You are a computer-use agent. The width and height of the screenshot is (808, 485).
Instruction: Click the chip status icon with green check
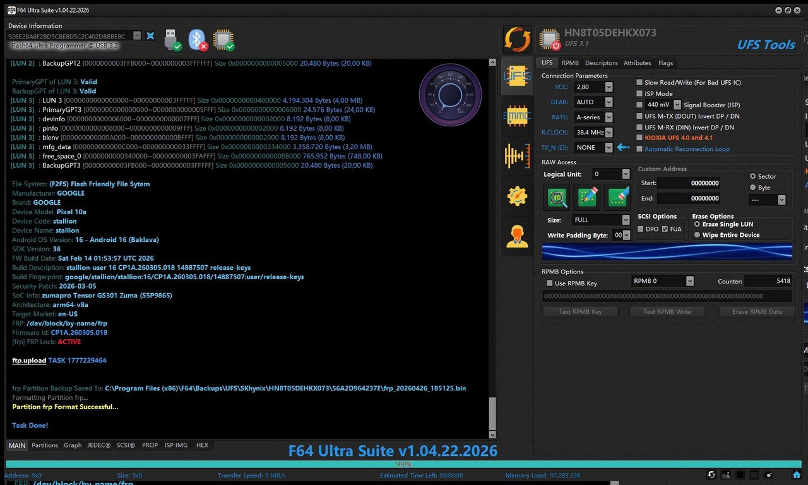point(223,39)
